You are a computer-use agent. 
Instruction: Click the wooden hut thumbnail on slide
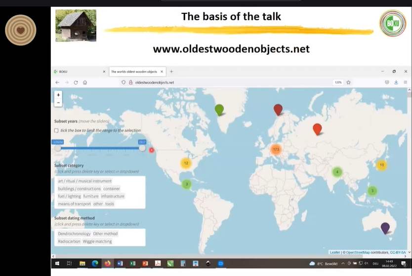click(76, 26)
